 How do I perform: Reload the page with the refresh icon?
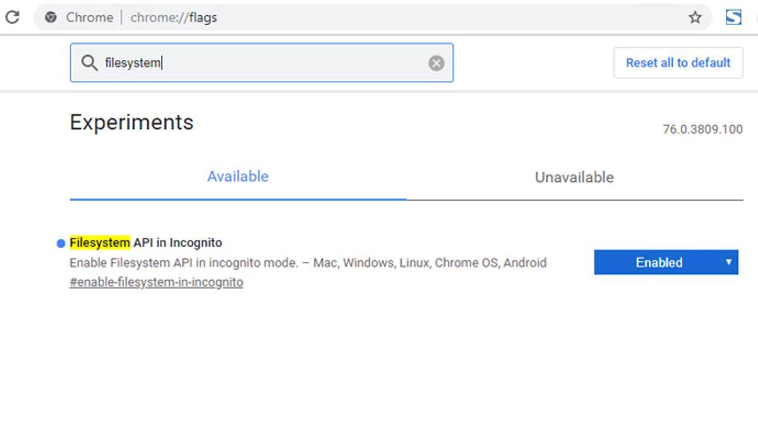click(x=11, y=17)
